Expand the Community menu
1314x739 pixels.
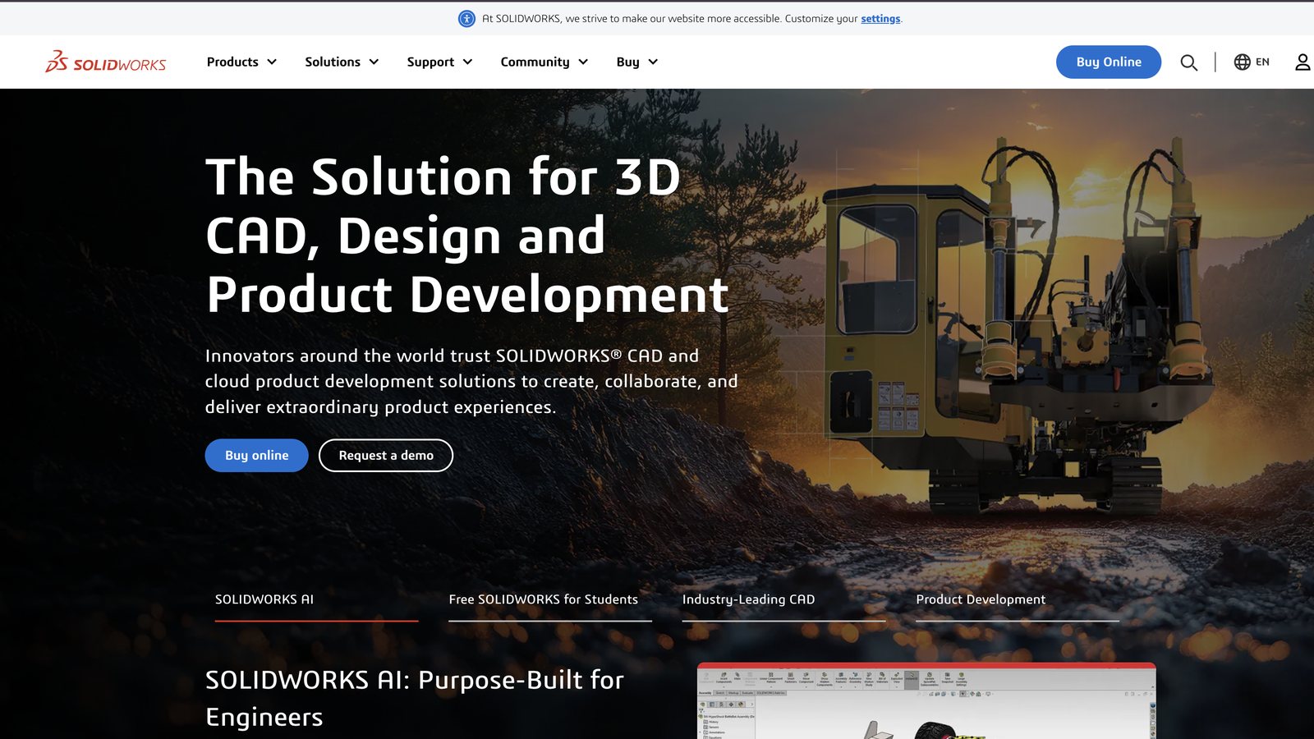(x=544, y=62)
